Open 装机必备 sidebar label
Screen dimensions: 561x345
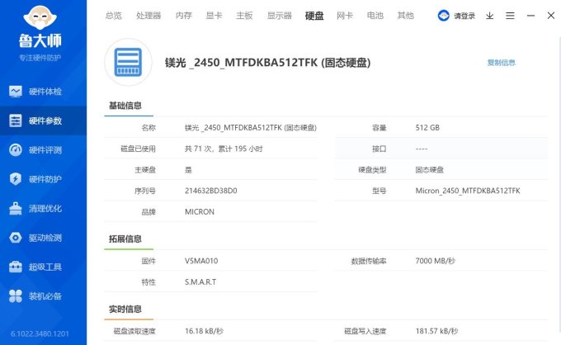45,296
